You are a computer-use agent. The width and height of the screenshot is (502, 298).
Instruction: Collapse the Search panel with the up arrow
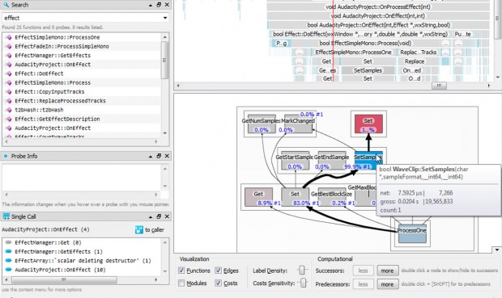[151, 5]
